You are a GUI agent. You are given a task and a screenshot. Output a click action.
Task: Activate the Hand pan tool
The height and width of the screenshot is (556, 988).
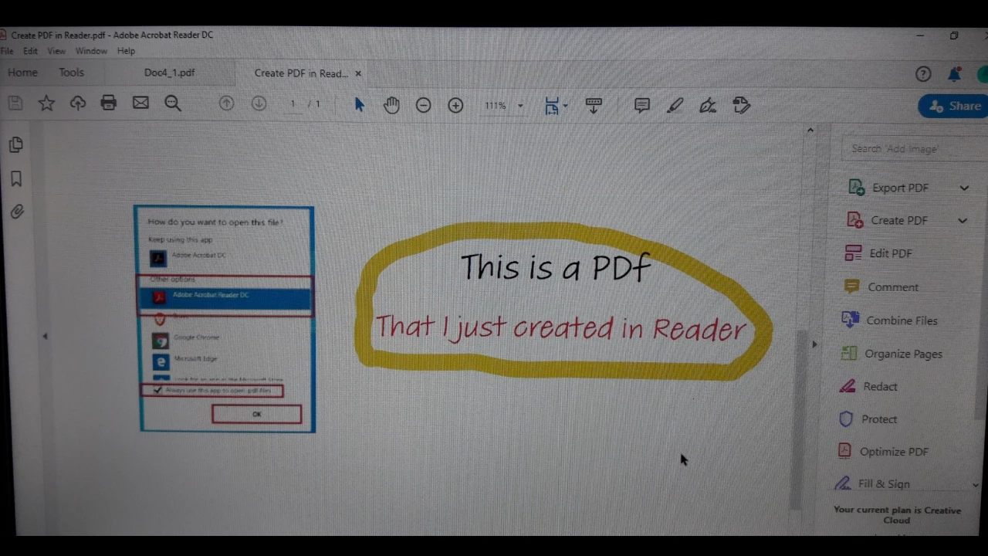(391, 105)
